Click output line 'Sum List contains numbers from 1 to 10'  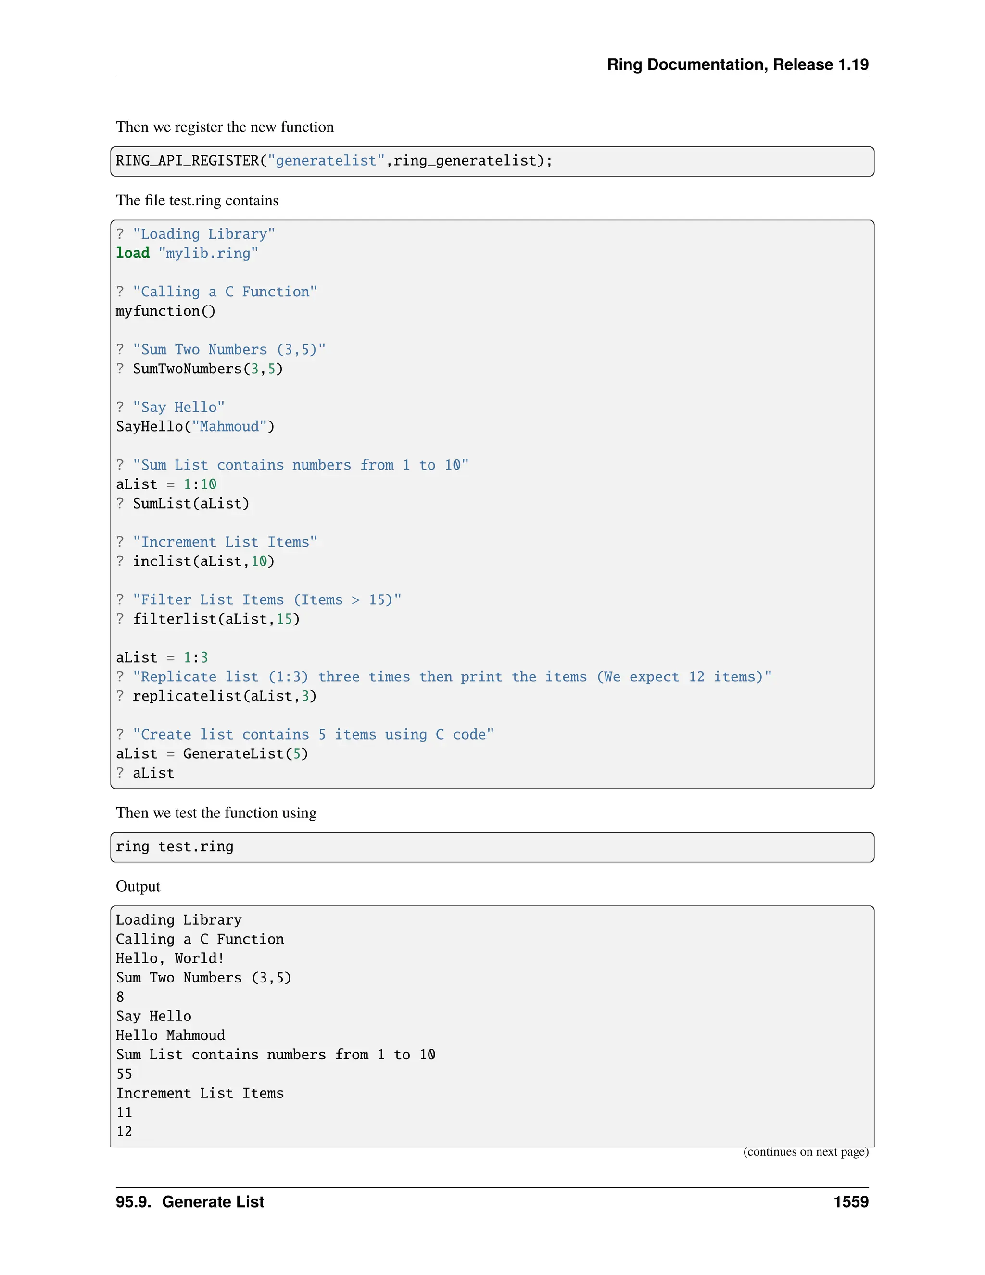[x=276, y=1056]
